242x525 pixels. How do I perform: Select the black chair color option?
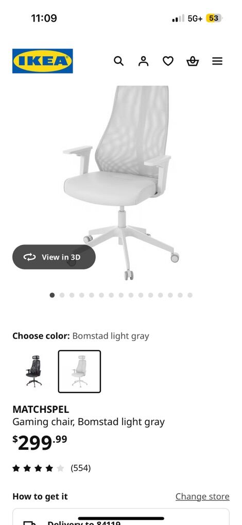tap(34, 371)
